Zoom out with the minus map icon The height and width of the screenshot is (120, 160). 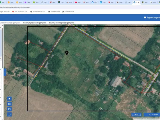point(9,109)
